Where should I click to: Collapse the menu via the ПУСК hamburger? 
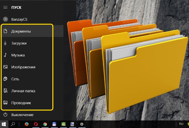(x=5, y=7)
